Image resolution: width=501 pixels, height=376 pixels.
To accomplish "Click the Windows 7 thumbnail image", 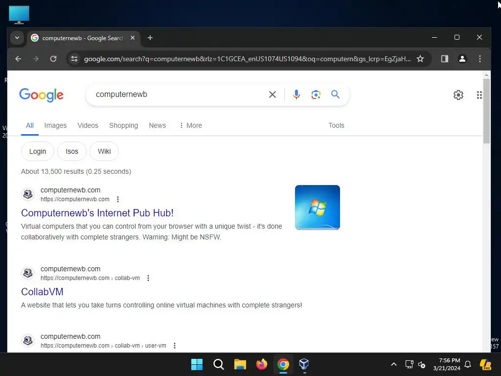I will coord(317,208).
